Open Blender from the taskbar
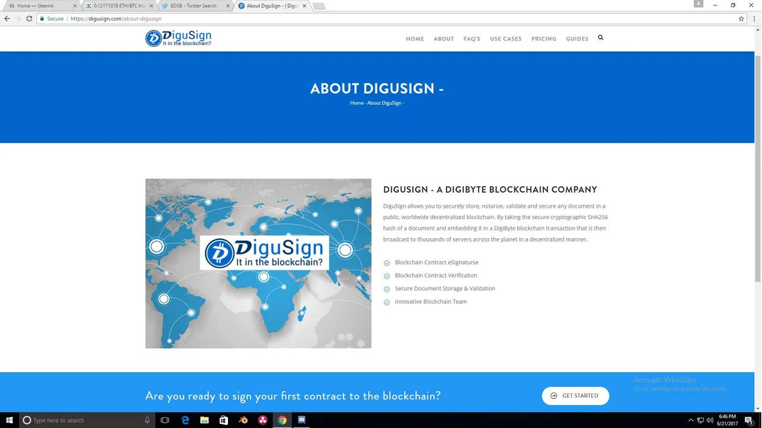 (x=243, y=420)
